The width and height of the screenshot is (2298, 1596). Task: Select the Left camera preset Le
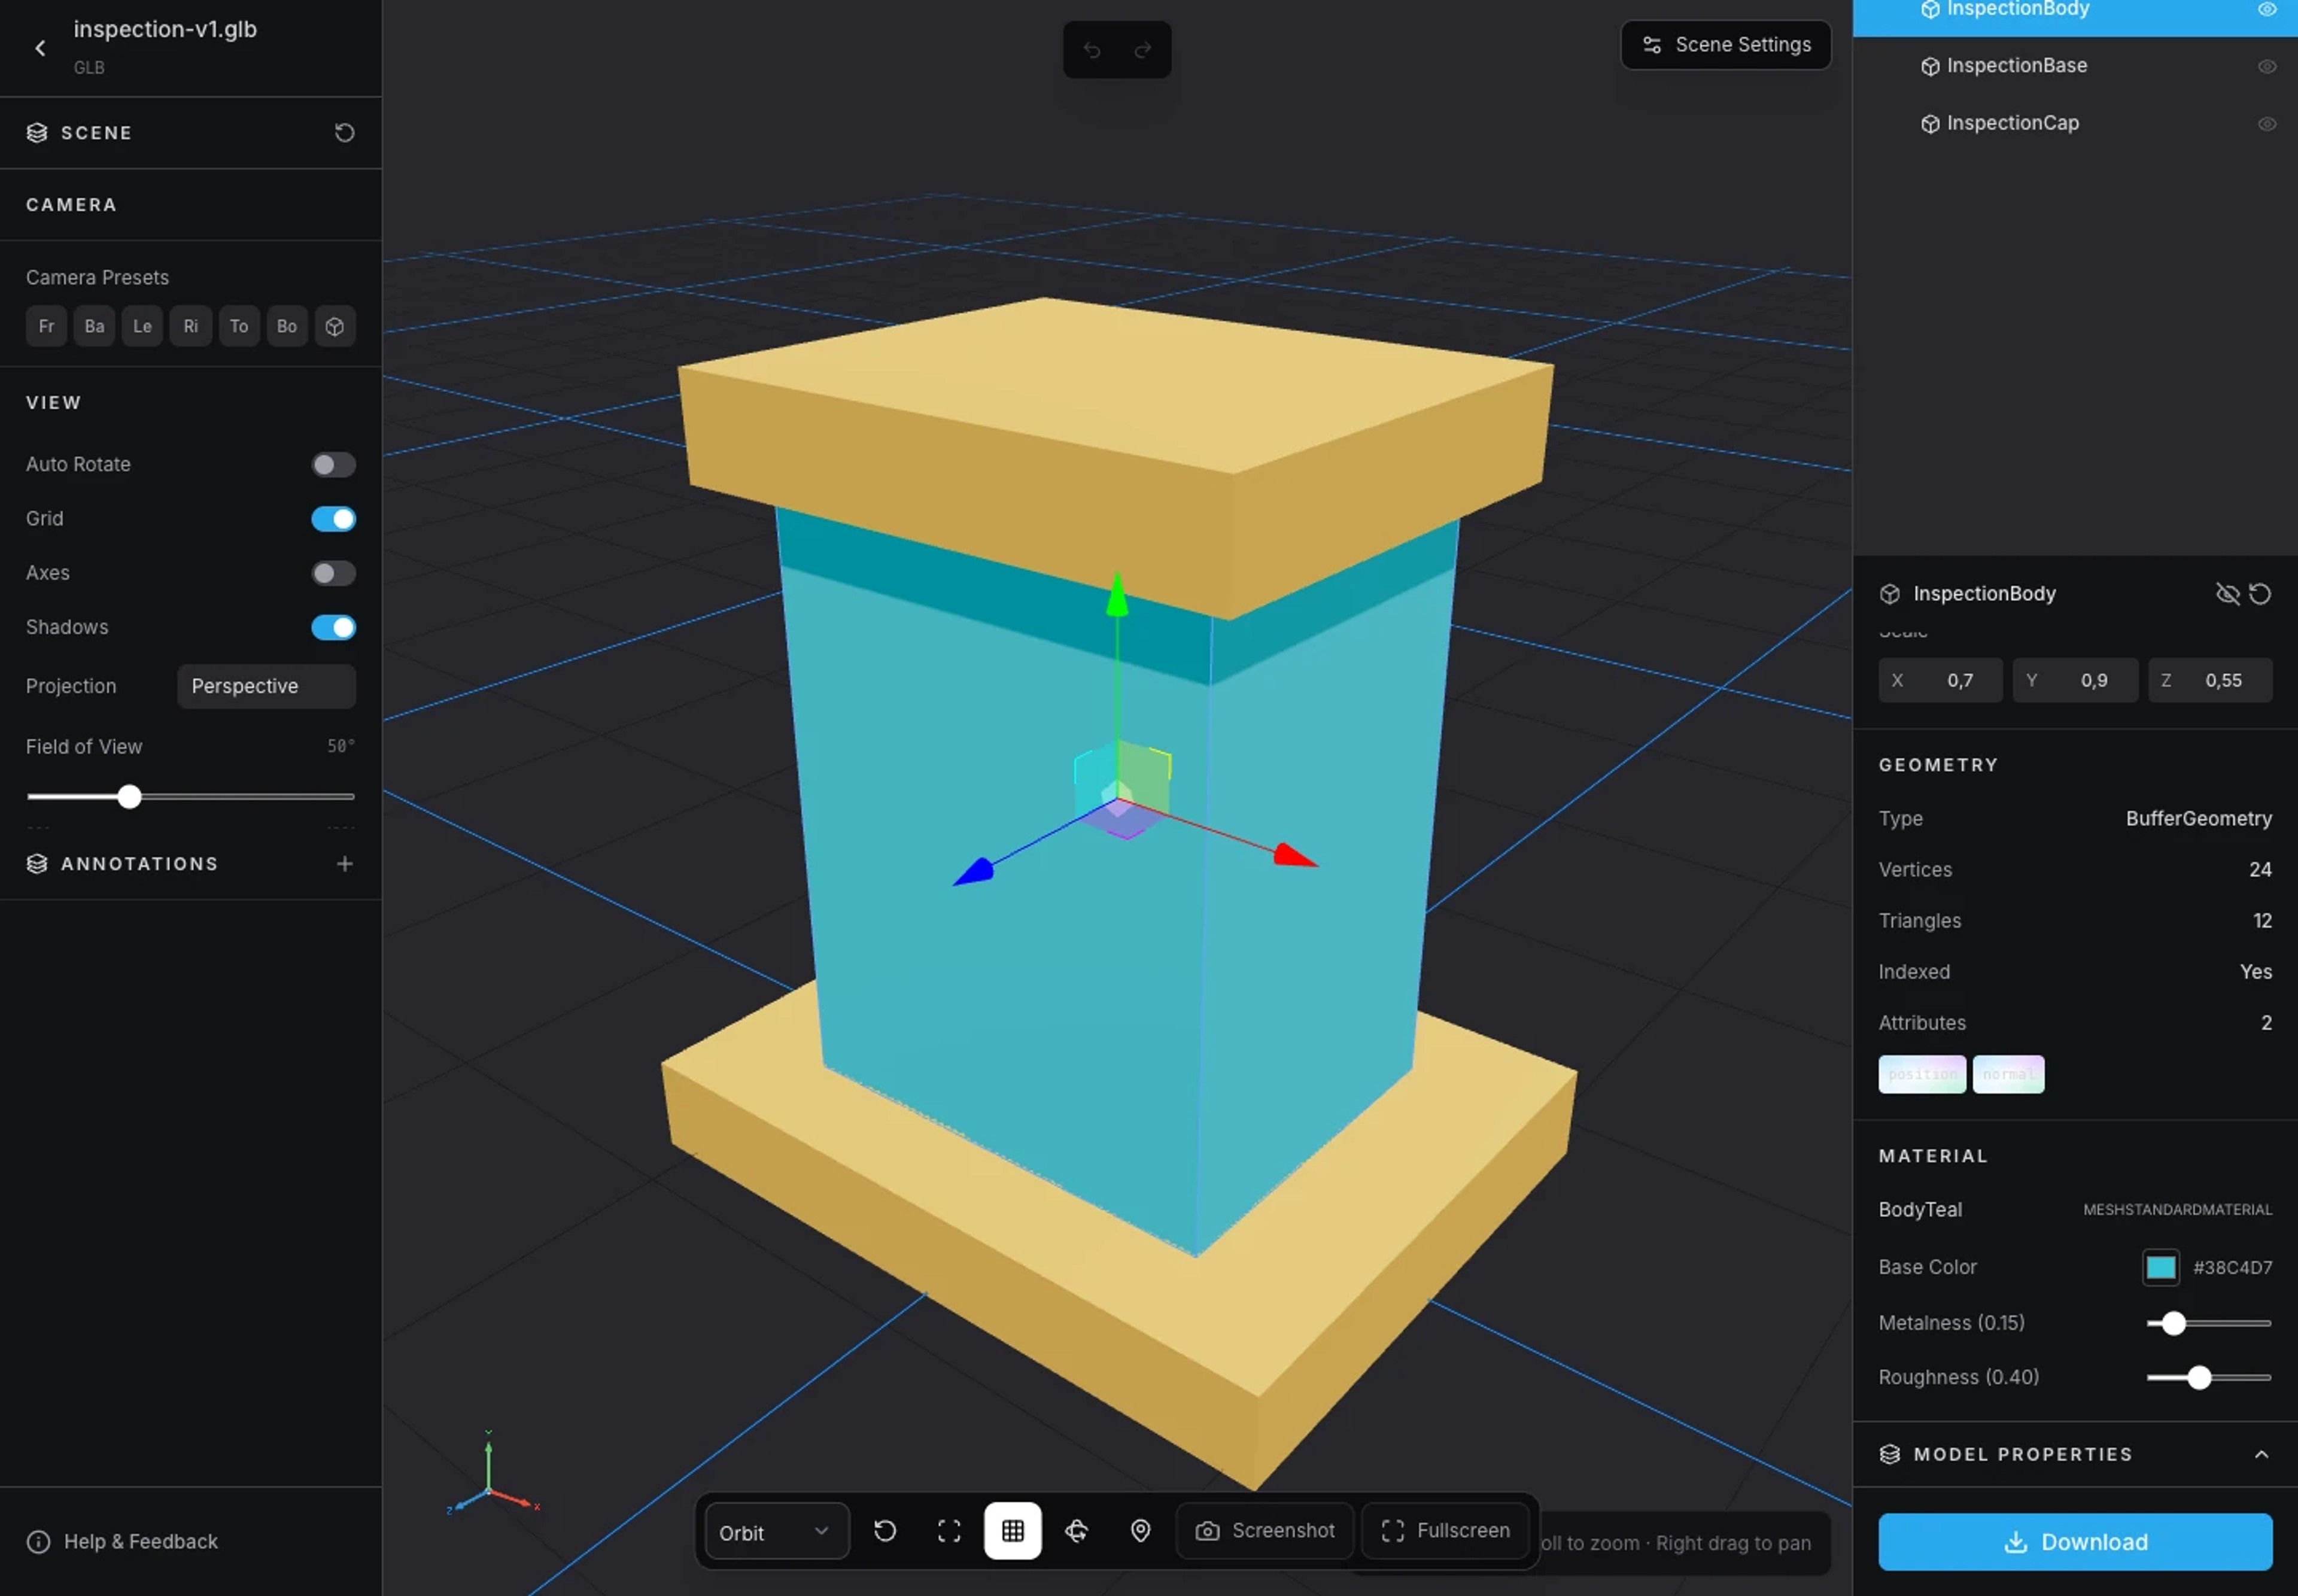(x=142, y=326)
